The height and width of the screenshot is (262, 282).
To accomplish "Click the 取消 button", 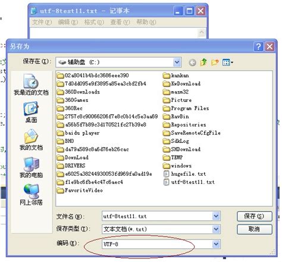I will click(254, 229).
